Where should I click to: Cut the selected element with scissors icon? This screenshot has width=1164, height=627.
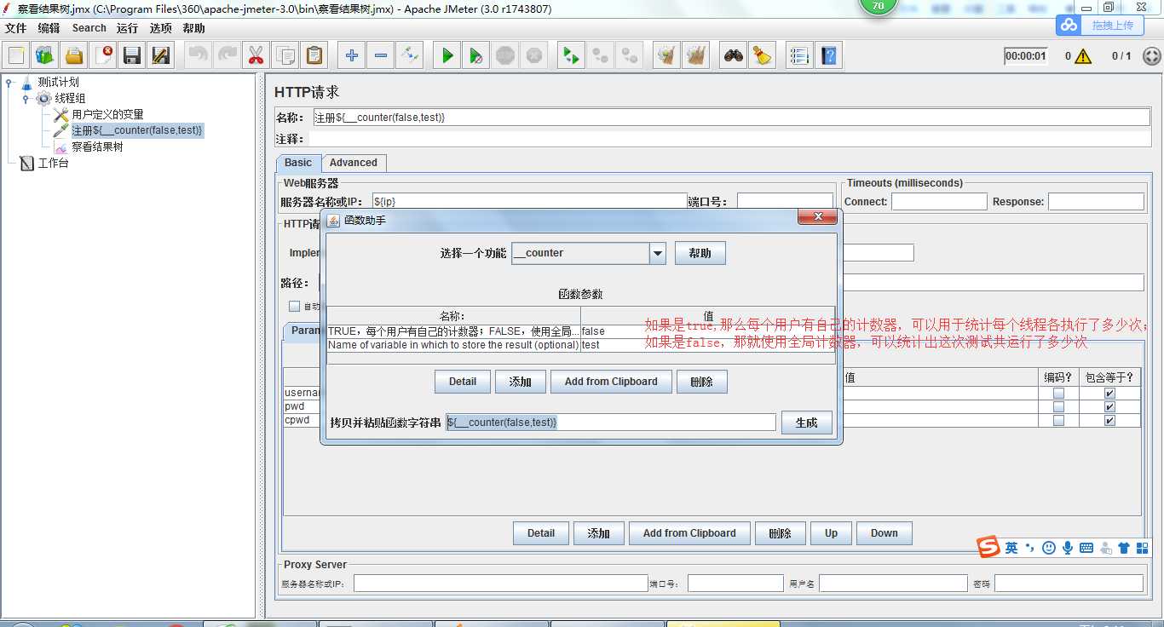click(x=255, y=56)
